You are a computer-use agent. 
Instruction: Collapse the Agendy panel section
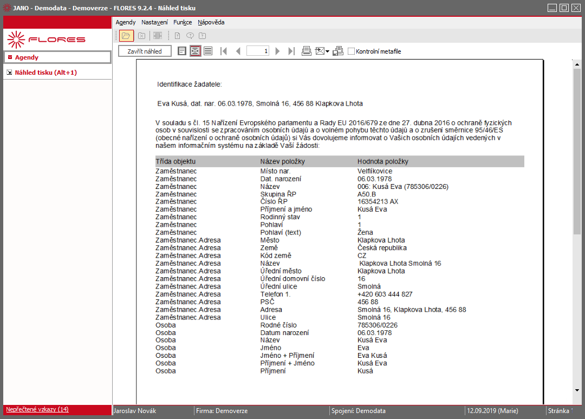(10, 57)
